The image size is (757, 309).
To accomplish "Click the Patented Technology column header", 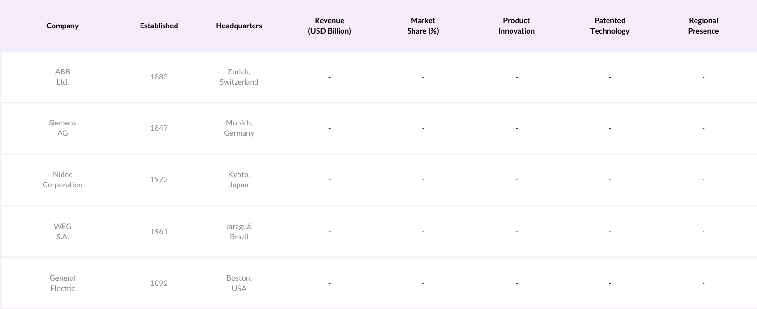I will (x=610, y=26).
